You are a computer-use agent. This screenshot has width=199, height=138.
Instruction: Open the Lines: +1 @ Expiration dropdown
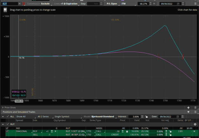[66, 4]
